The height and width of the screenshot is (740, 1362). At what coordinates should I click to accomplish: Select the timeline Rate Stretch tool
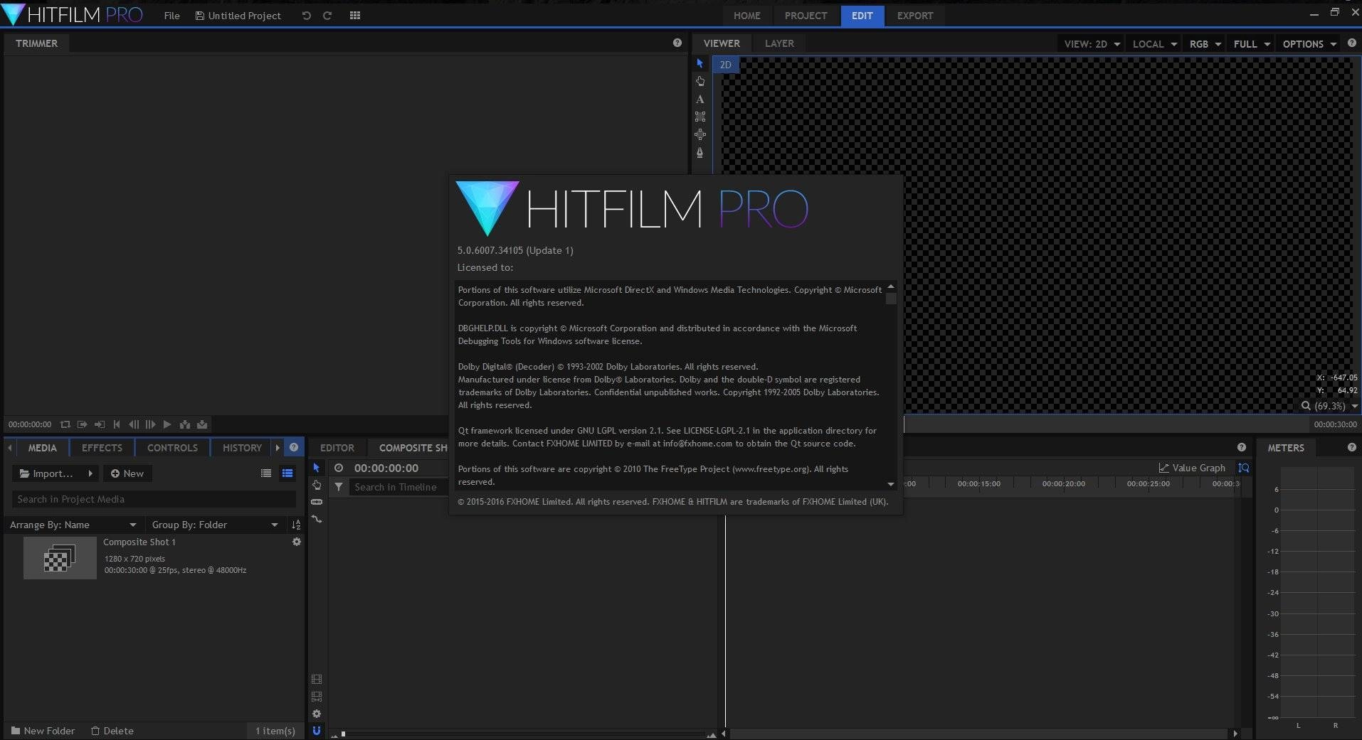point(317,519)
